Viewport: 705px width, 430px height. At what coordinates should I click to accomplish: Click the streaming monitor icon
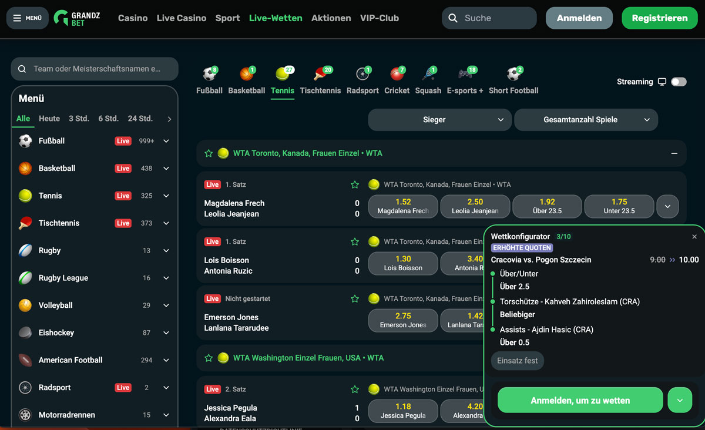click(x=662, y=82)
